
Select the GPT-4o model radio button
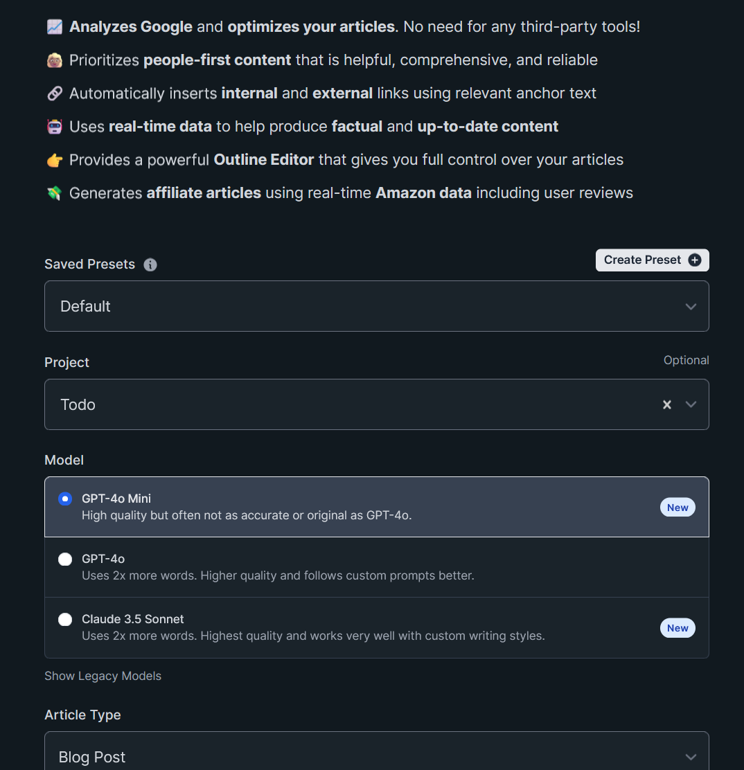(x=65, y=559)
